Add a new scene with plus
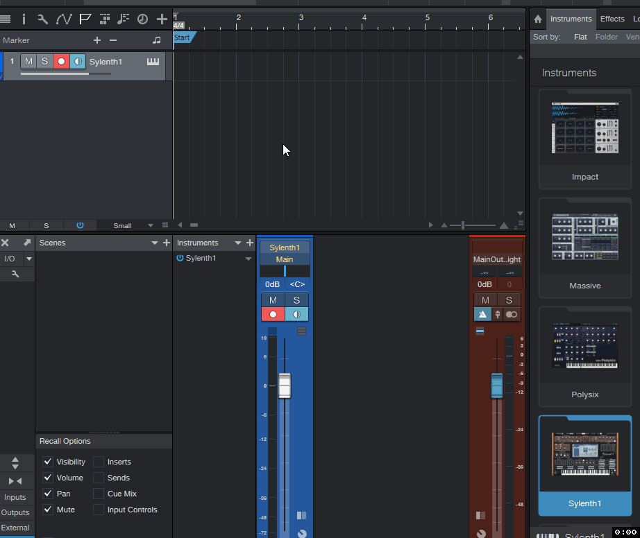 point(166,243)
